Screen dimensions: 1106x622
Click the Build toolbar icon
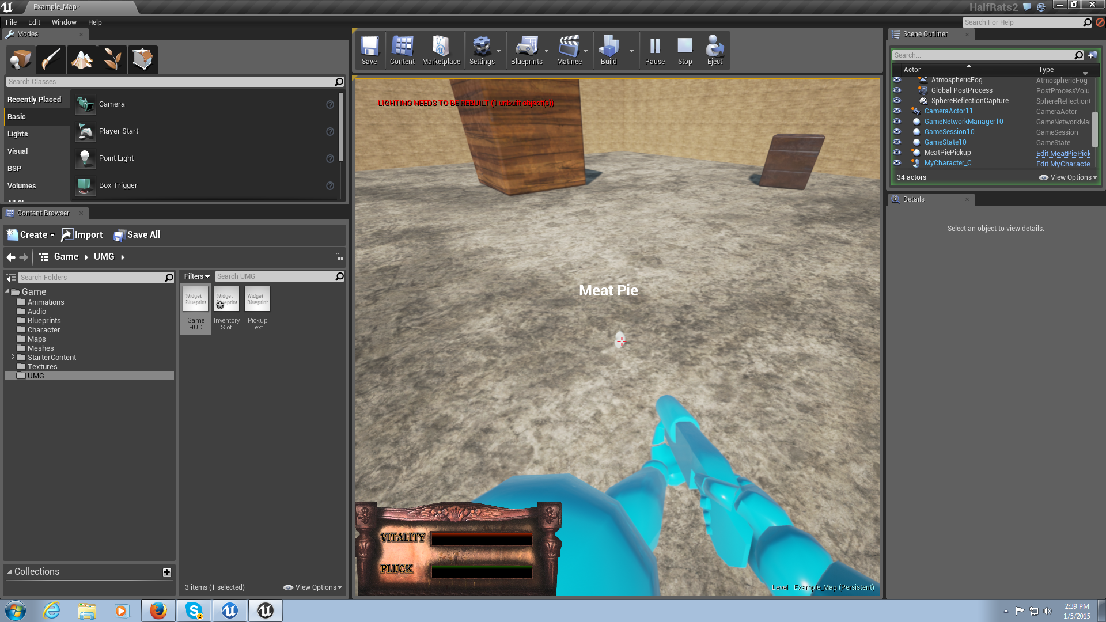(608, 50)
